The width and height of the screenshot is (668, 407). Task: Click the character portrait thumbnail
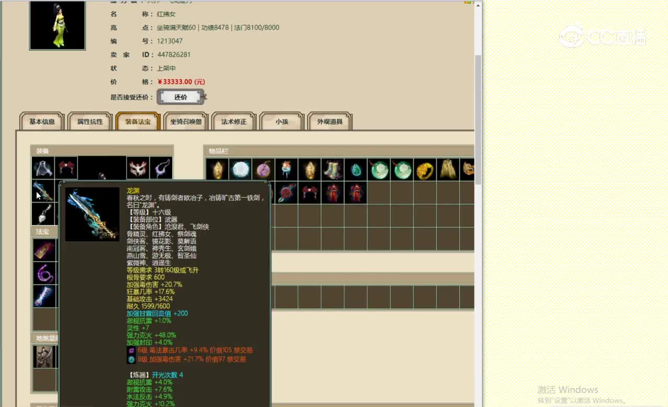57,25
